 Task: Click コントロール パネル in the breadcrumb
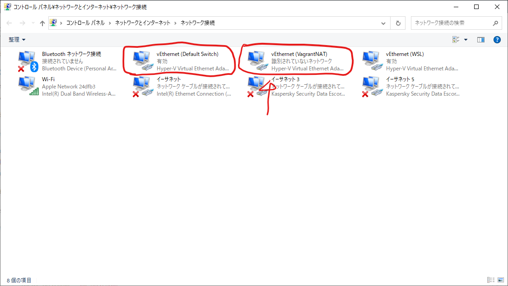[85, 23]
